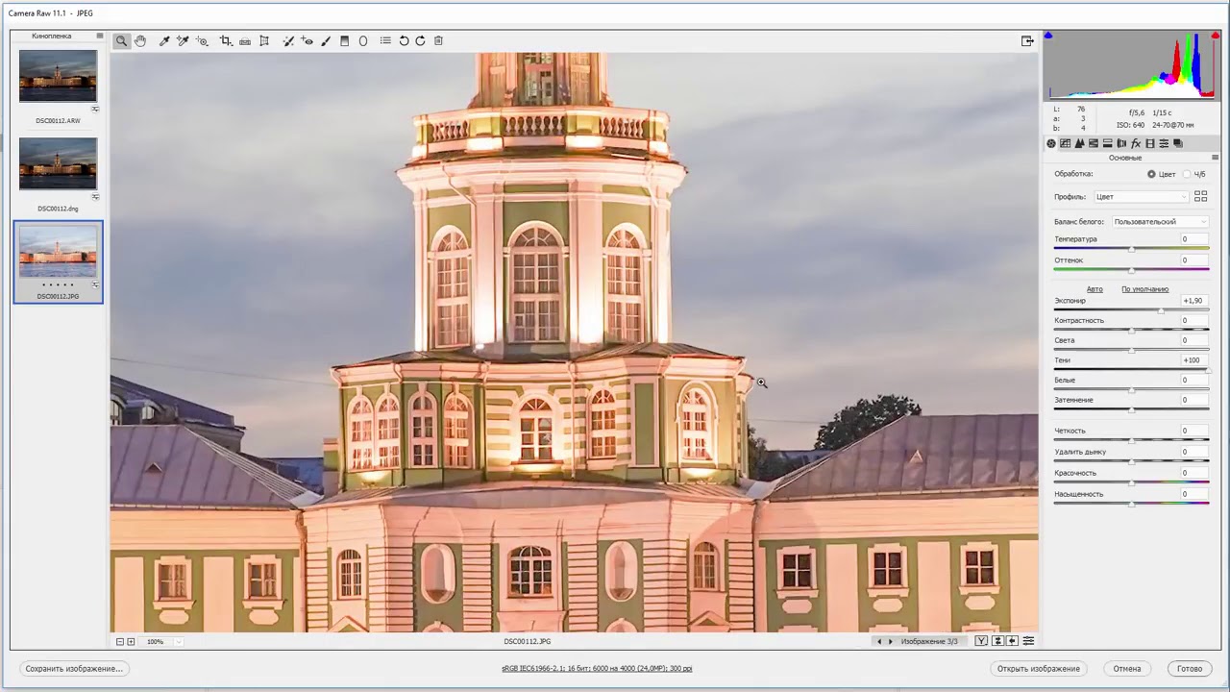Open the Кинопленка filmstrip menu
The image size is (1230, 692).
99,36
